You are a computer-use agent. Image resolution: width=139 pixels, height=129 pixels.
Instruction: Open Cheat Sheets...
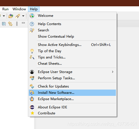[72, 63]
